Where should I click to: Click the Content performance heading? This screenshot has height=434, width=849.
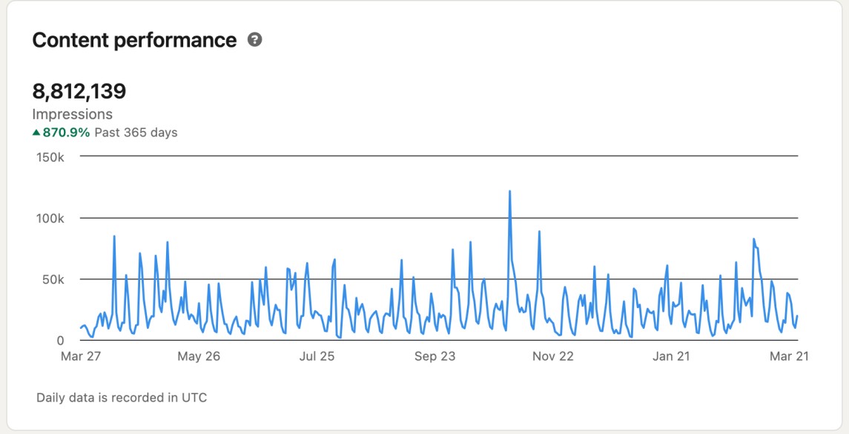[x=134, y=40]
